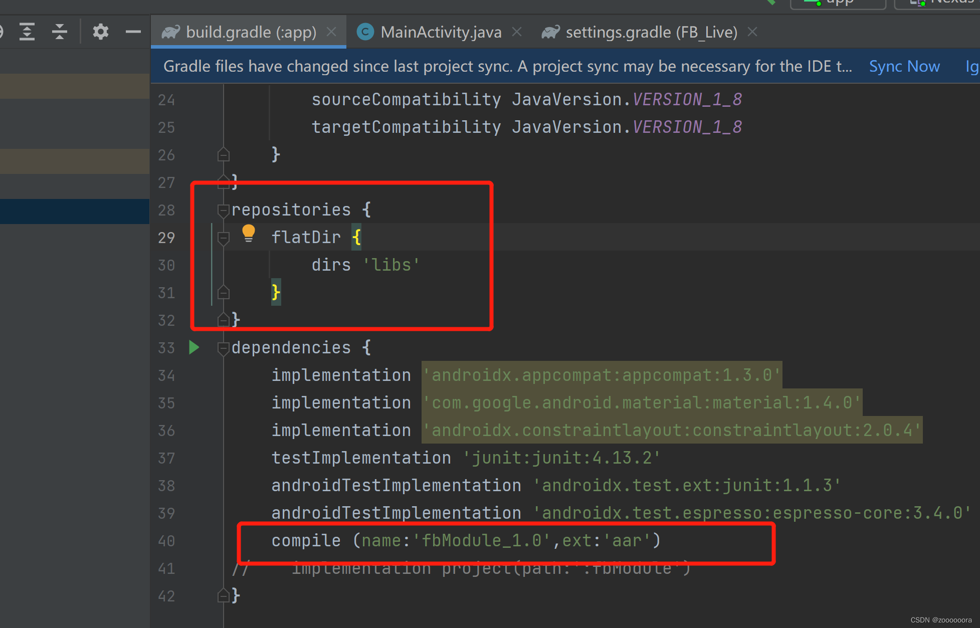Close the MainActivity.java tab
The width and height of the screenshot is (980, 628).
click(x=517, y=32)
